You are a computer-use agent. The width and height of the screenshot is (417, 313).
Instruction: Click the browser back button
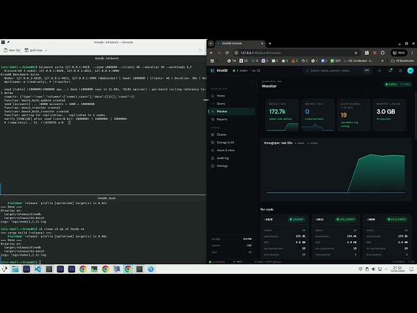pos(211,53)
